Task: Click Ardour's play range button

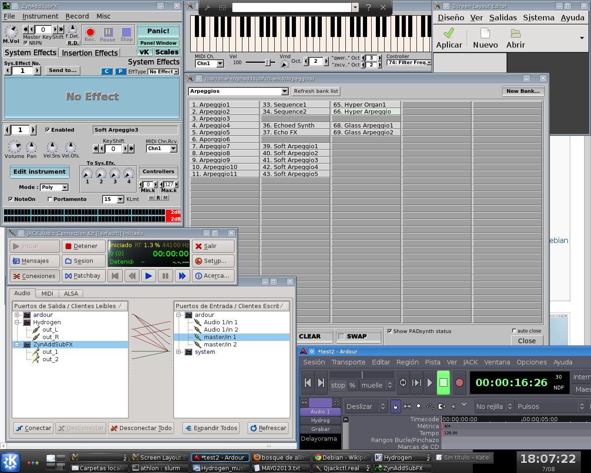Action: [416, 382]
